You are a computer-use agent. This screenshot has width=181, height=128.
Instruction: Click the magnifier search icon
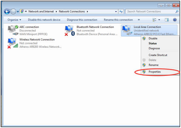pos(177,12)
